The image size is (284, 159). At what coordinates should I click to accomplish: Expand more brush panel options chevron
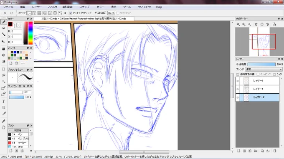click(31, 151)
